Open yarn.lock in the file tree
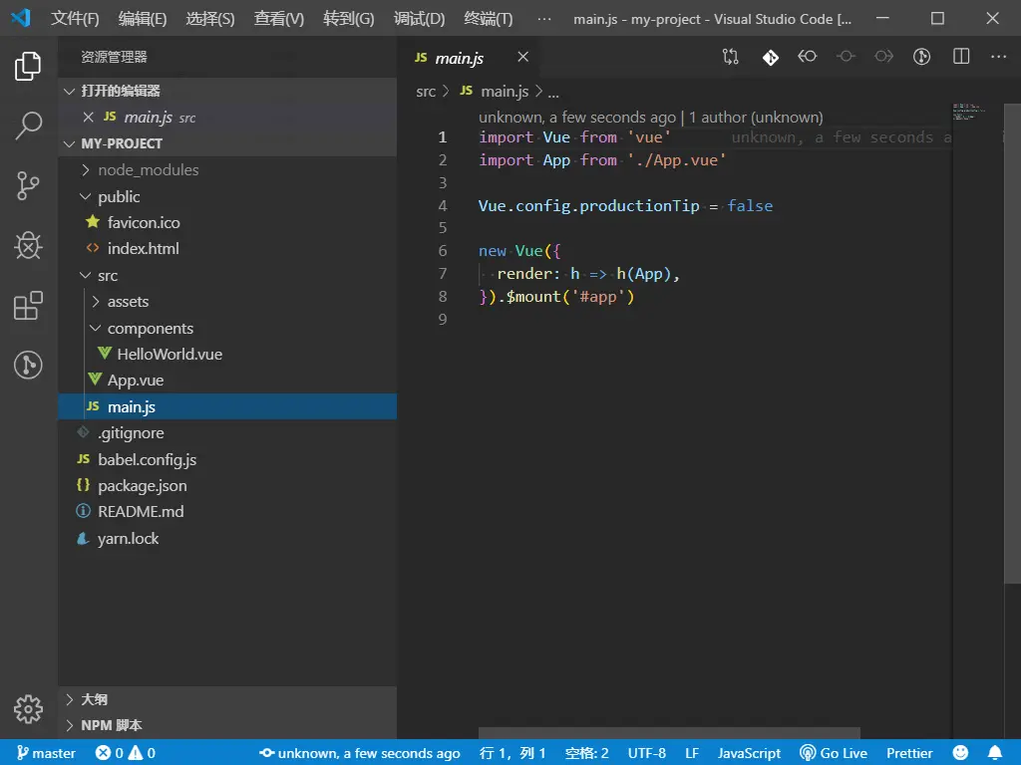The image size is (1021, 765). [x=227, y=538]
